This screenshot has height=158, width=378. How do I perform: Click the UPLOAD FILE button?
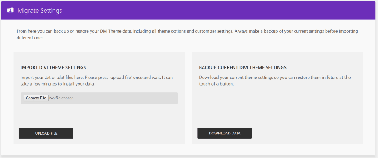(46, 133)
